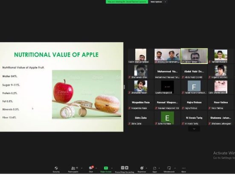The width and height of the screenshot is (235, 184).
Task: Select the highlighted active speaker video tile
Action: click(194, 56)
